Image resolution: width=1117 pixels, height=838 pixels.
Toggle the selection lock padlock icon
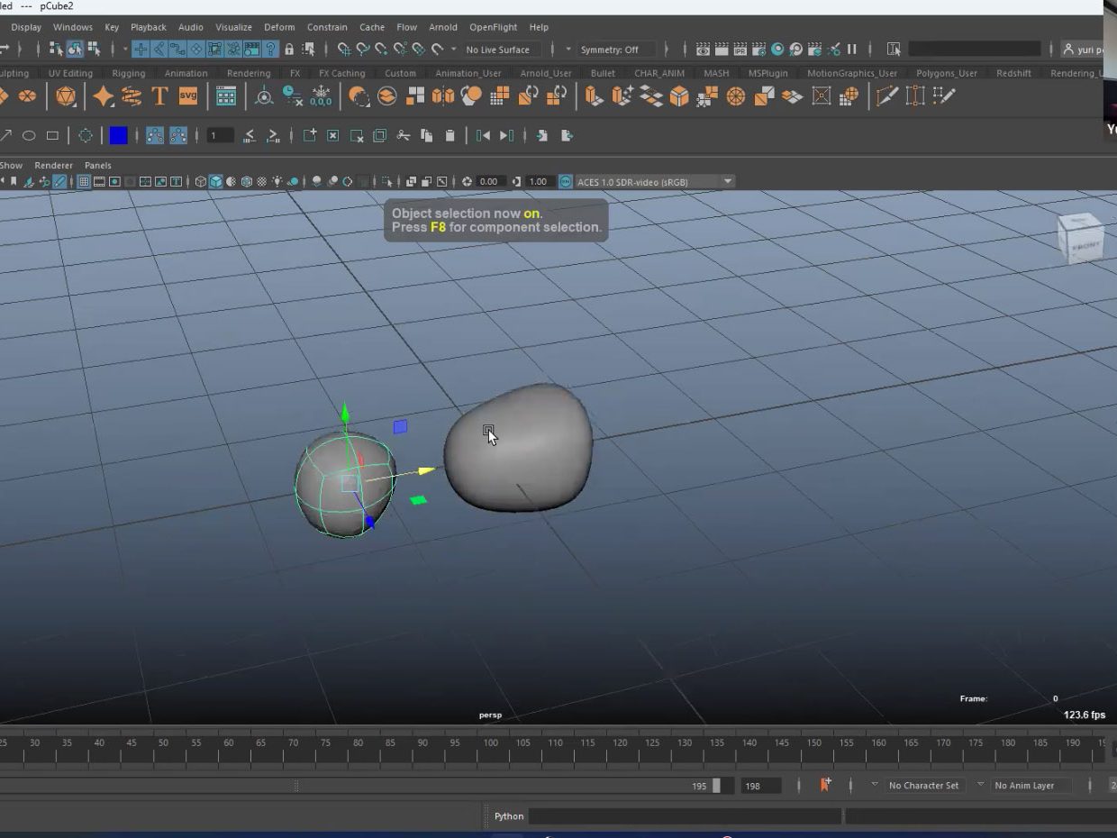pyautogui.click(x=289, y=50)
